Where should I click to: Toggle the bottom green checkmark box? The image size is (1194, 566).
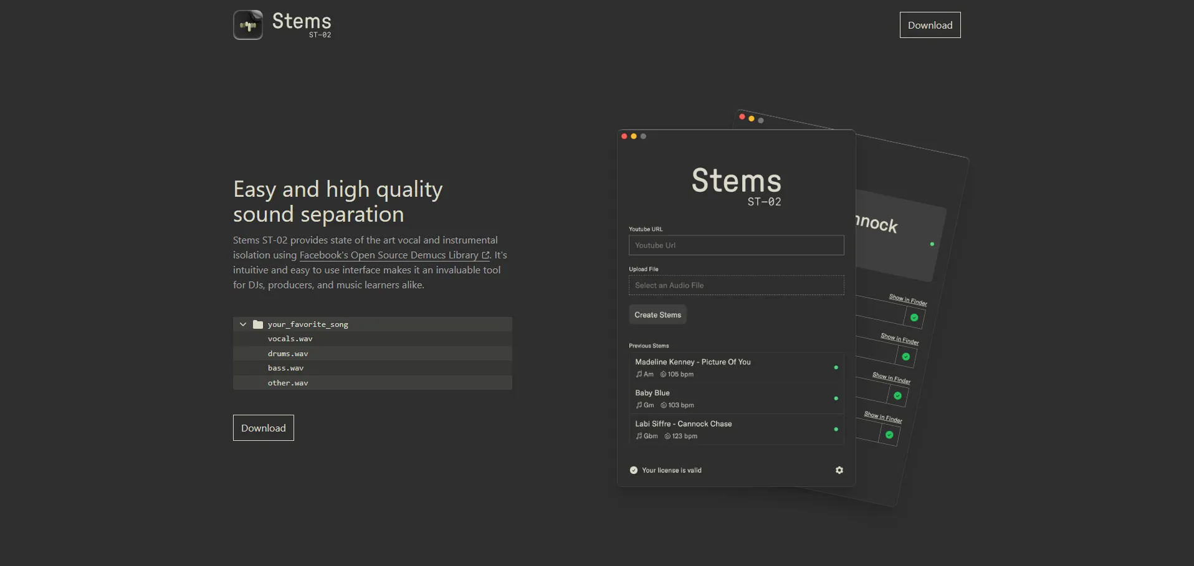tap(889, 435)
